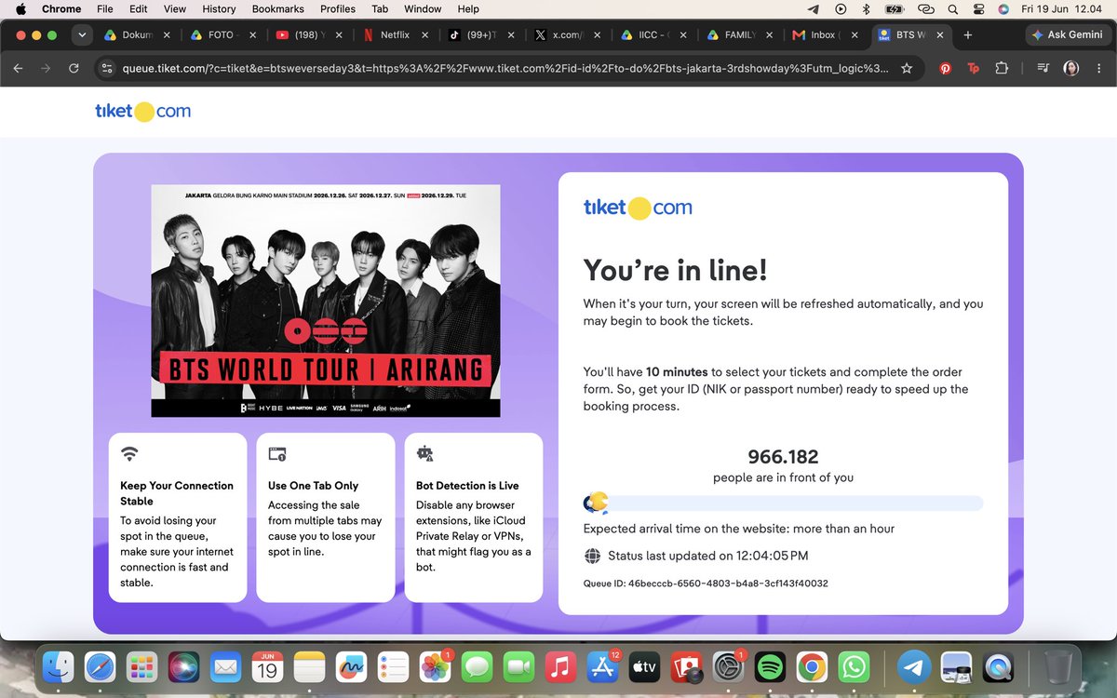Open Spotify from the dock

(769, 666)
